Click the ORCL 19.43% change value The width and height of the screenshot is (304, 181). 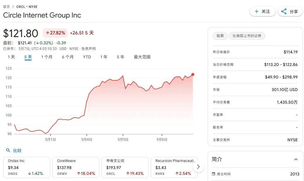135,173
